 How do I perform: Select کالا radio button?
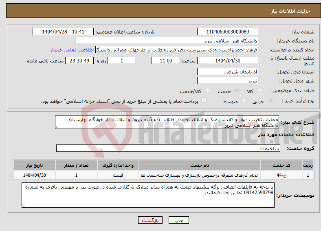(259, 91)
